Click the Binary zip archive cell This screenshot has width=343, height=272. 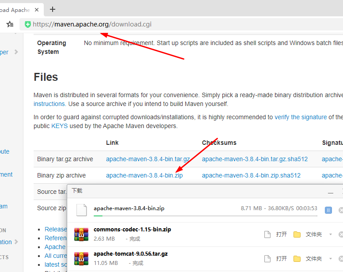pos(61,175)
